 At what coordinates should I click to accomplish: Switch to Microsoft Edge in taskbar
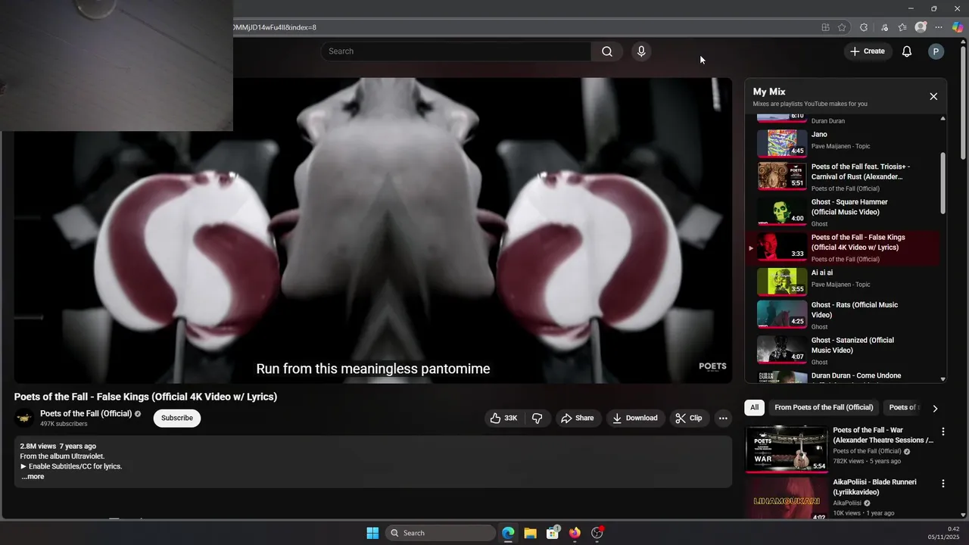click(508, 533)
